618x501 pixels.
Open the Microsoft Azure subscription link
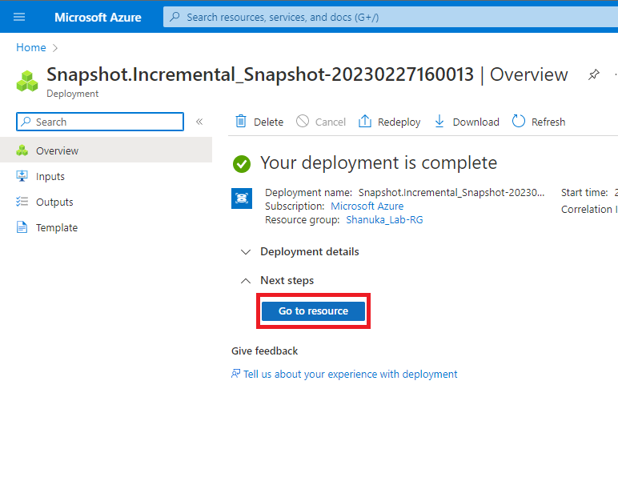click(367, 206)
